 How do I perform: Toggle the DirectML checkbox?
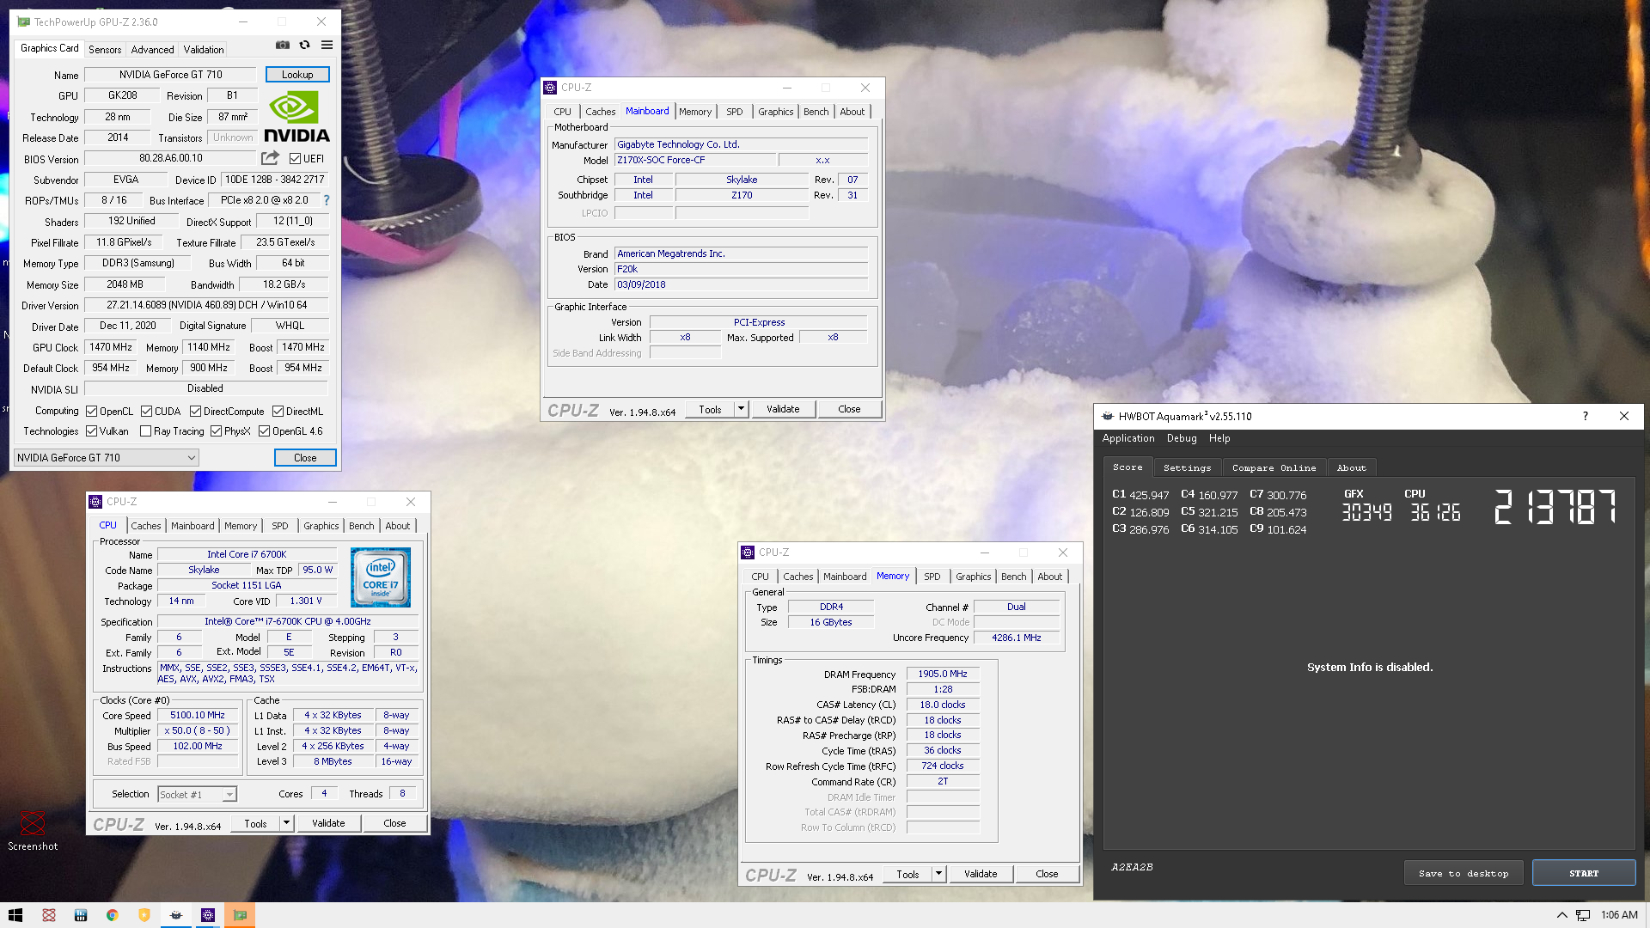278,411
